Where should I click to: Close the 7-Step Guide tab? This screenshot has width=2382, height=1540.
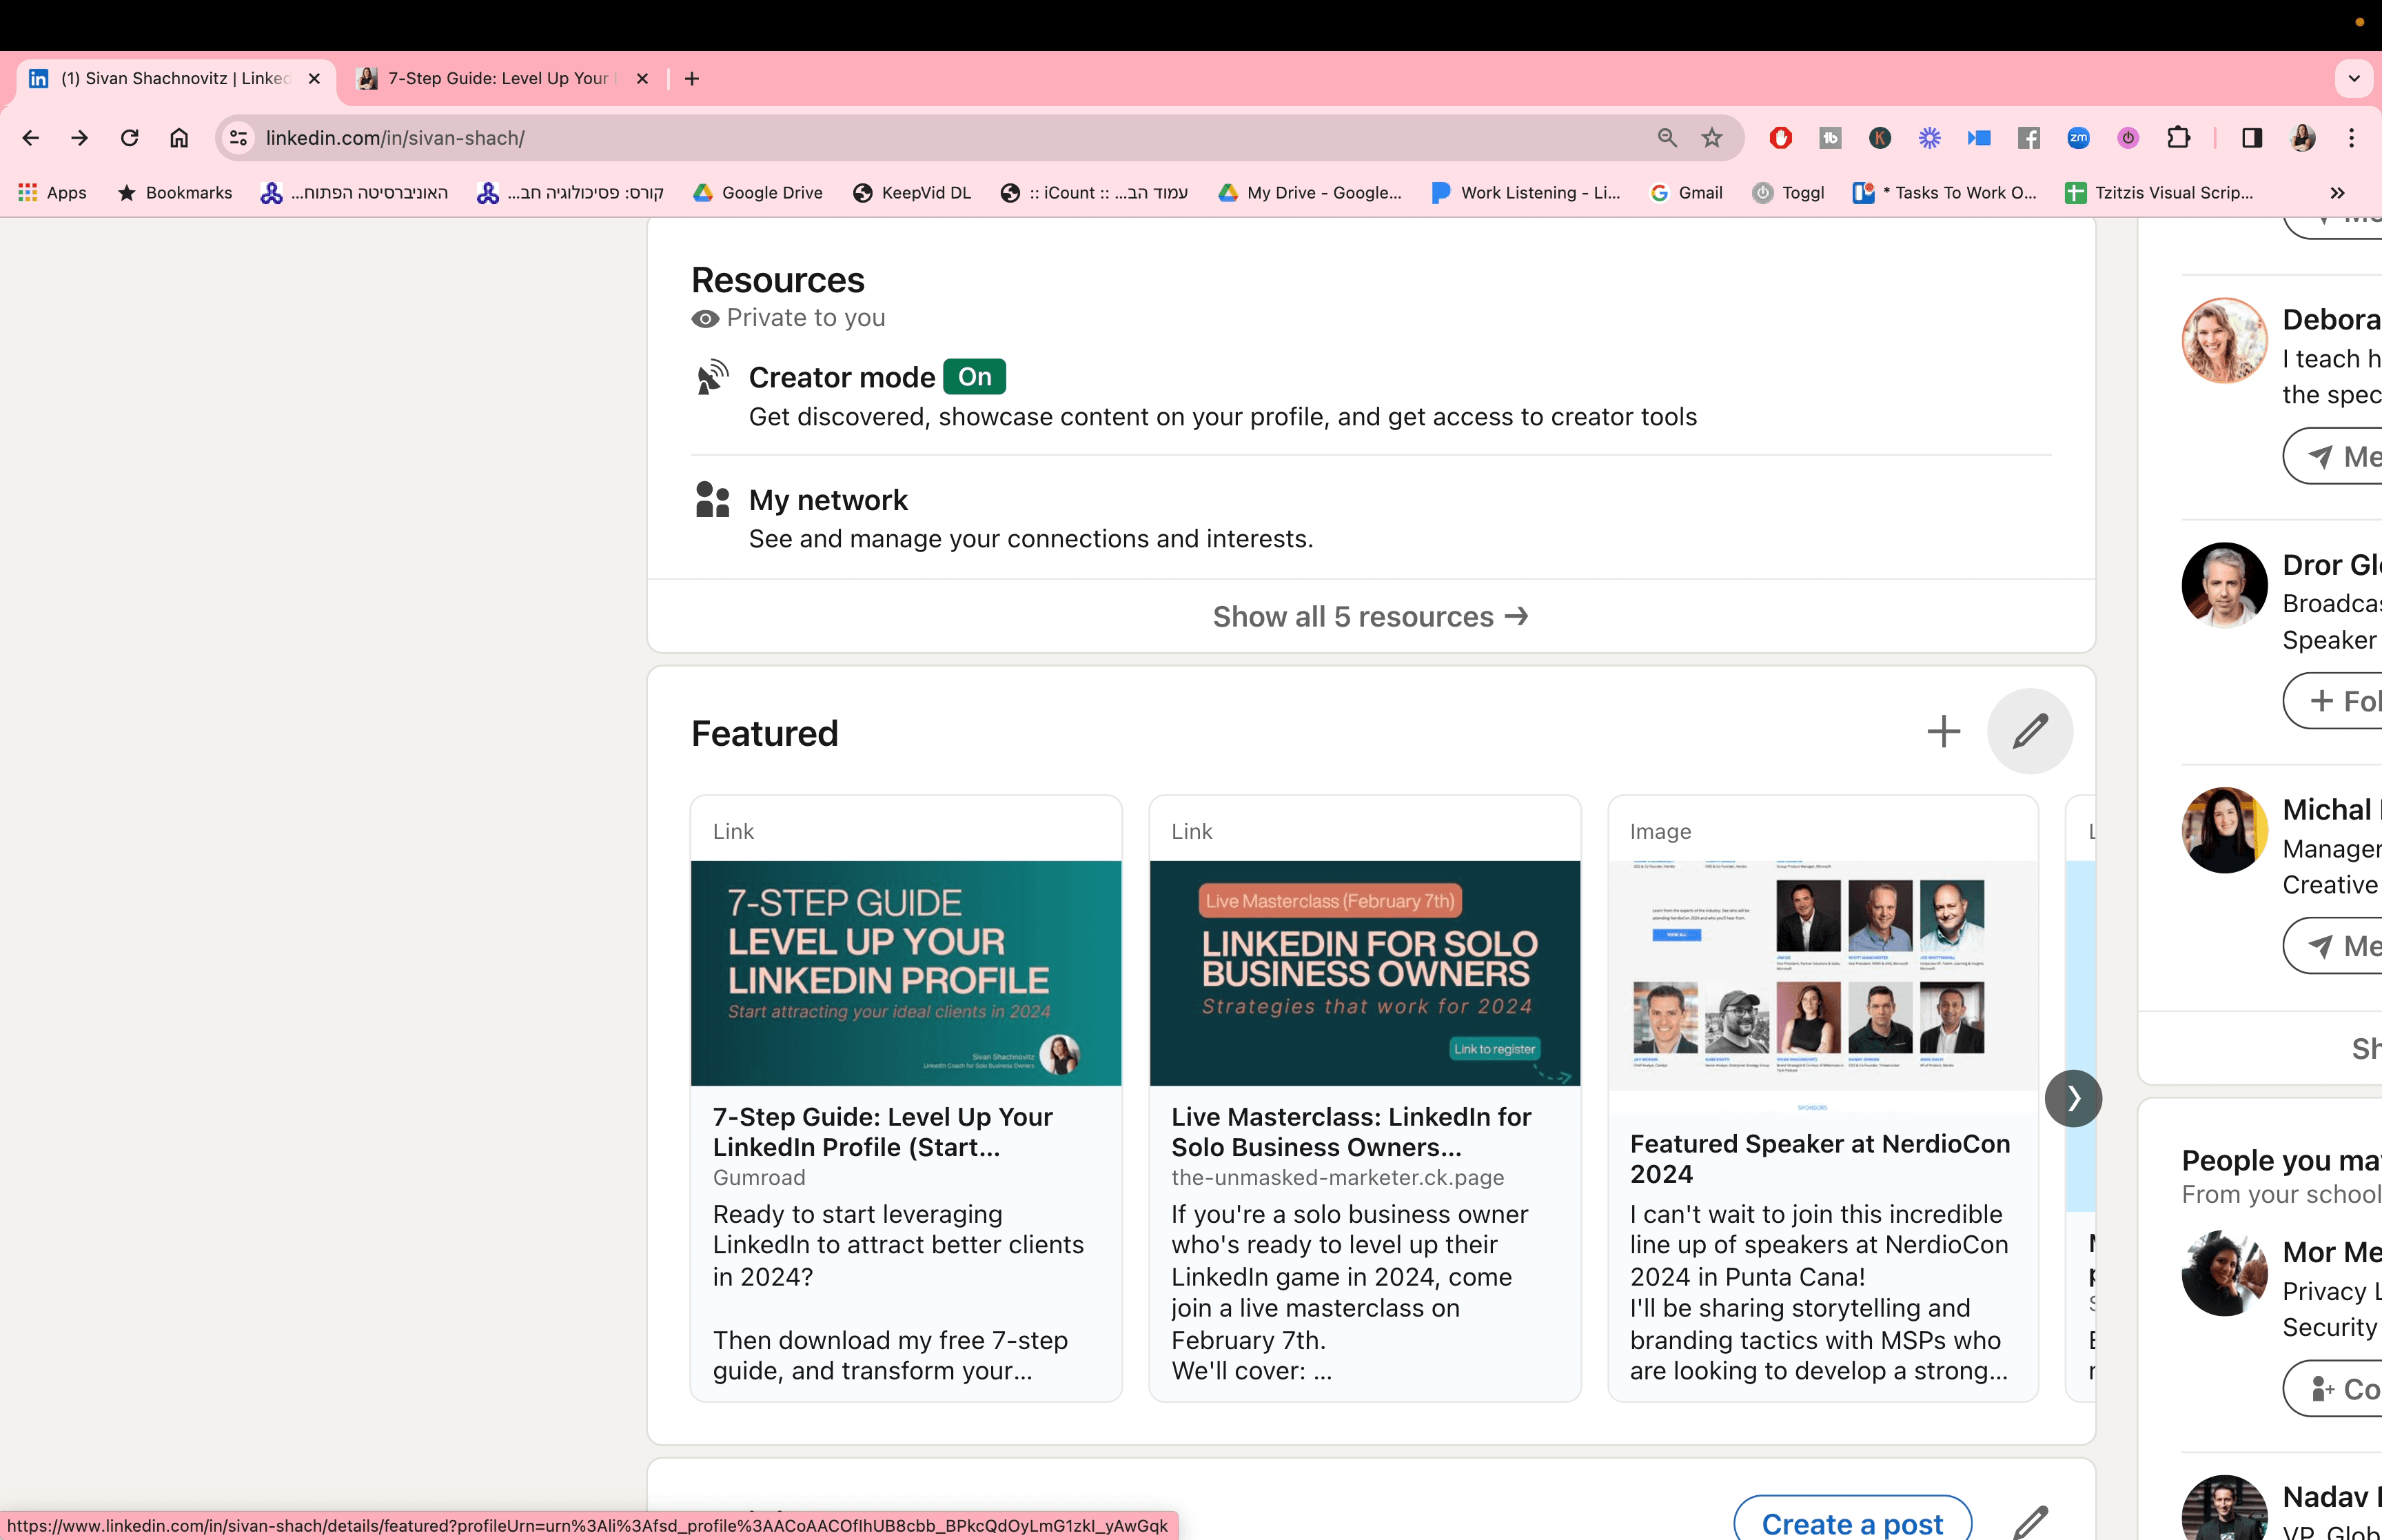[x=642, y=79]
